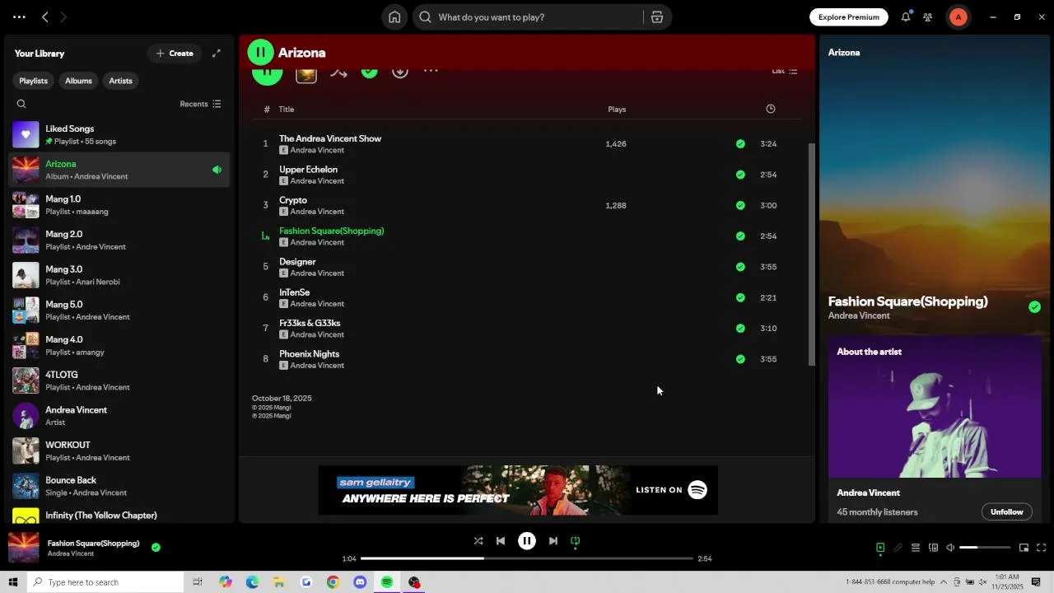
Task: Open 4TLOTG playlist in library
Action: 120,381
